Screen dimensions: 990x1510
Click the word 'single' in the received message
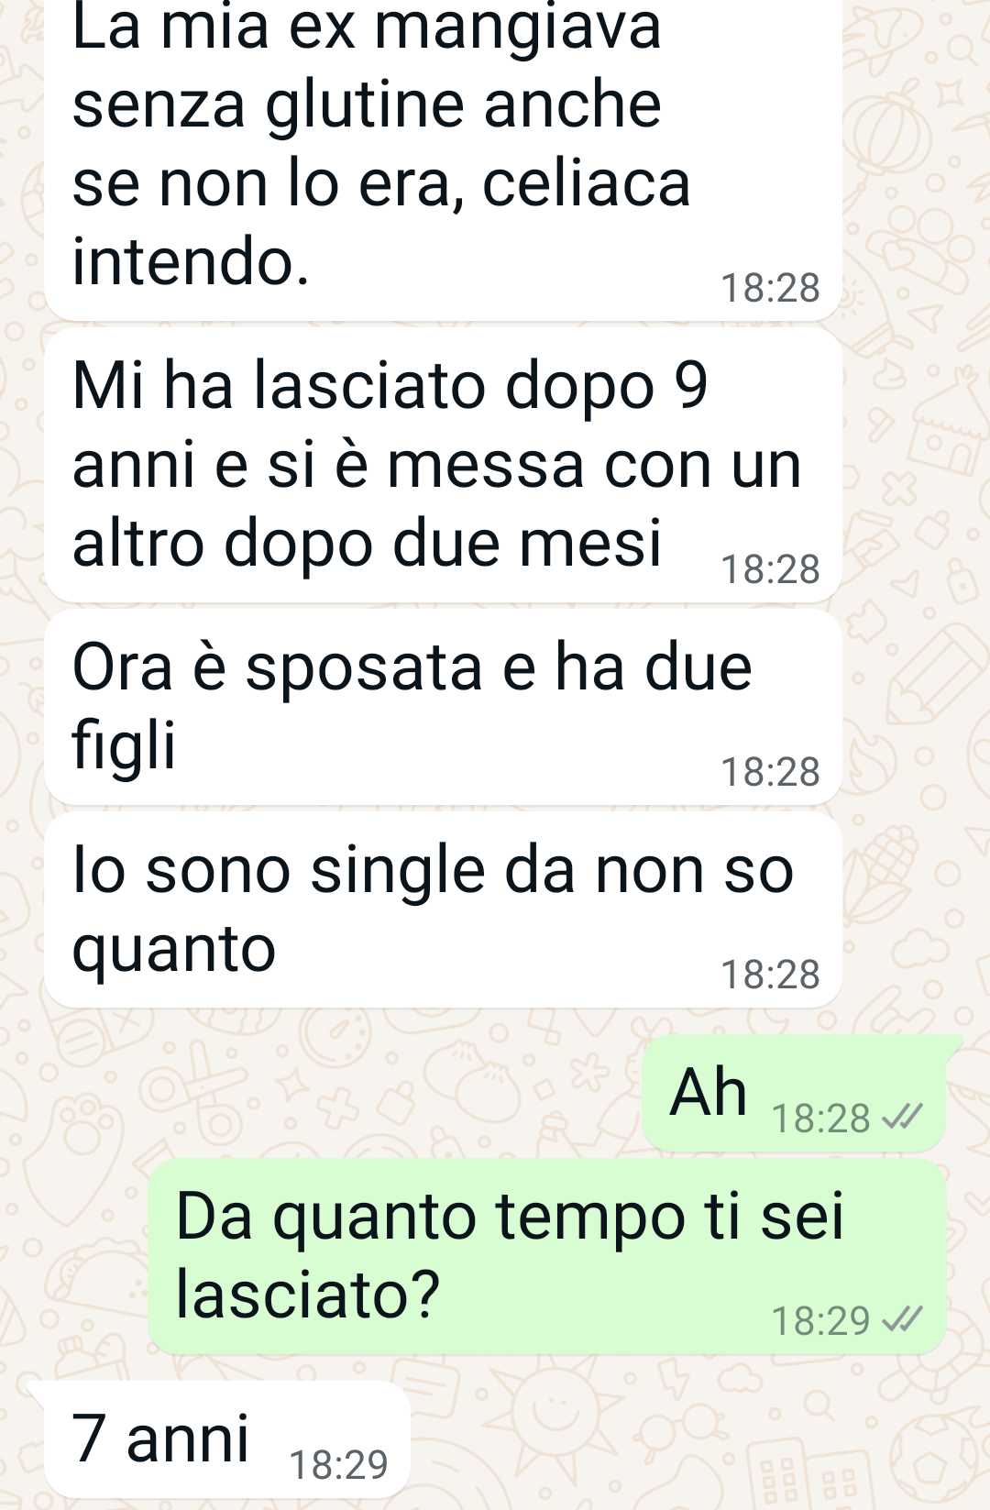tap(399, 871)
